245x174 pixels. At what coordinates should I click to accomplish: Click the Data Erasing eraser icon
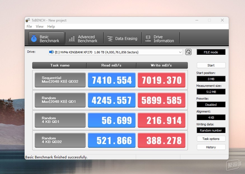click(x=110, y=39)
